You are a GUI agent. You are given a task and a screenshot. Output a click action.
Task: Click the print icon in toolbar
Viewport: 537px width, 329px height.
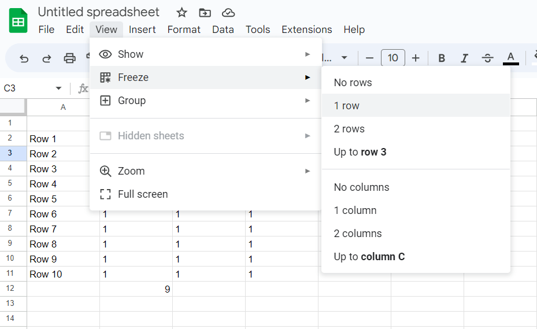tap(70, 58)
